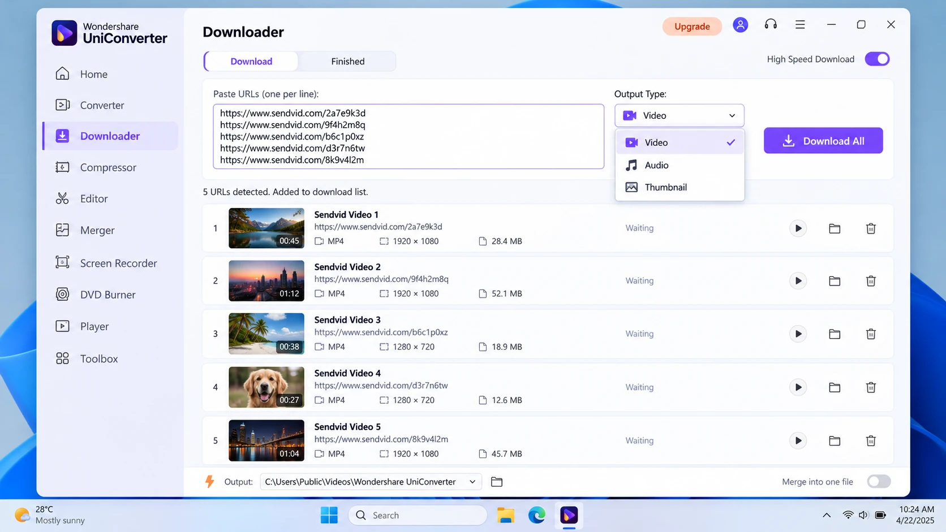Enable Merge into one file toggle
This screenshot has width=946, height=532.
pos(879,481)
